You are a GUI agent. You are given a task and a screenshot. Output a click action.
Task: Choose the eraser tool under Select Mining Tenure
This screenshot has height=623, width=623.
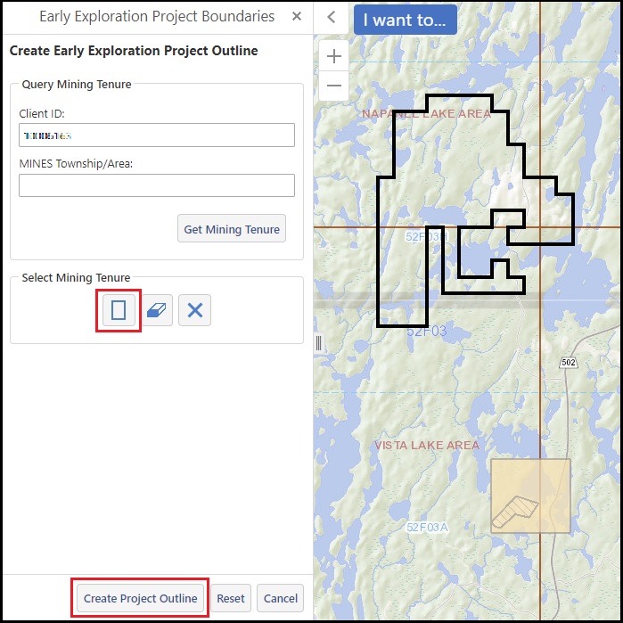[158, 310]
